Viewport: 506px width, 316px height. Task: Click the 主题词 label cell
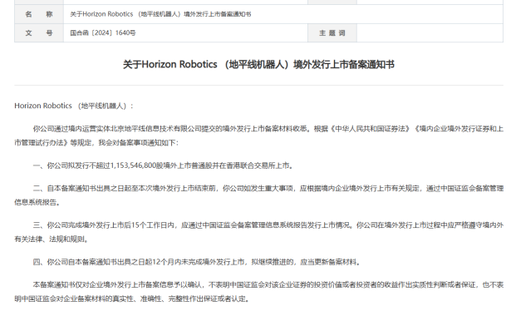332,33
